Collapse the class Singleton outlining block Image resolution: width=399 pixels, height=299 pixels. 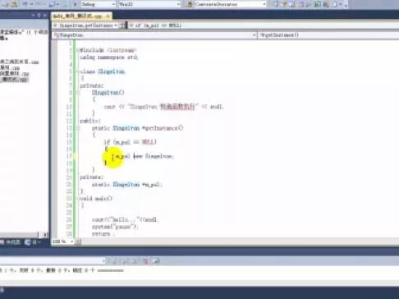pyautogui.click(x=78, y=71)
